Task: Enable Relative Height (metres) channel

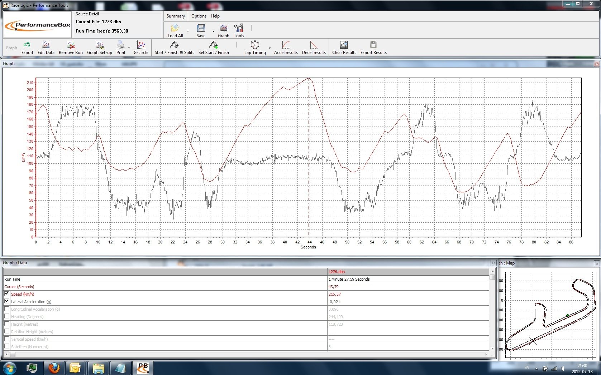Action: (x=6, y=331)
